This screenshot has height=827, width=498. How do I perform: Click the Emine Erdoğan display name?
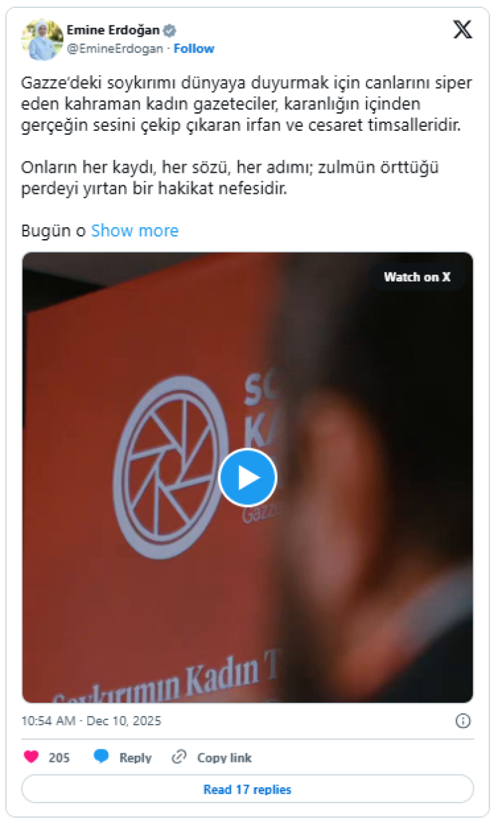(x=114, y=31)
